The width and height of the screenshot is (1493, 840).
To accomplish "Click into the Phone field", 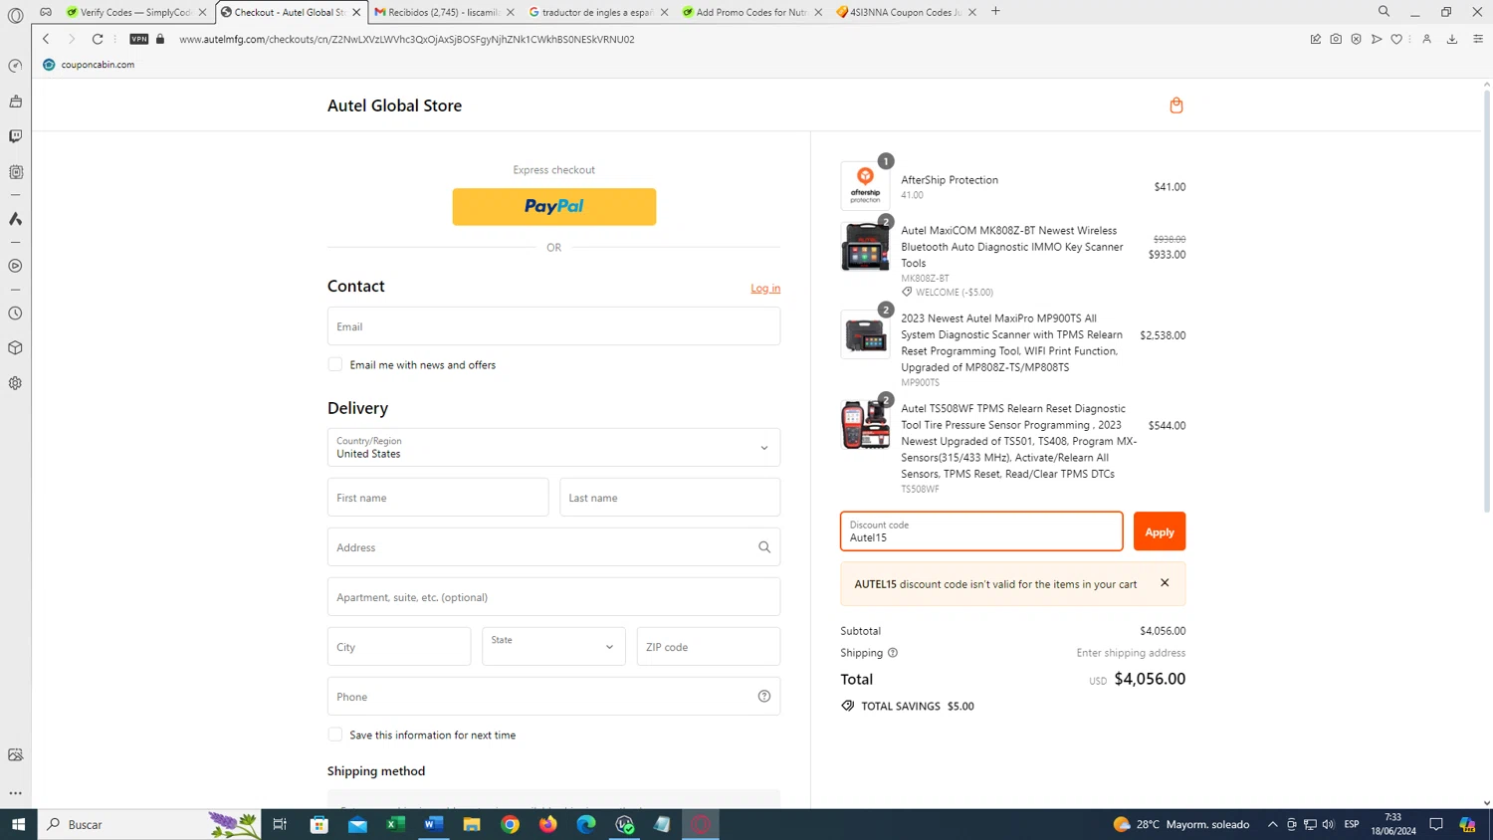I will 553,696.
